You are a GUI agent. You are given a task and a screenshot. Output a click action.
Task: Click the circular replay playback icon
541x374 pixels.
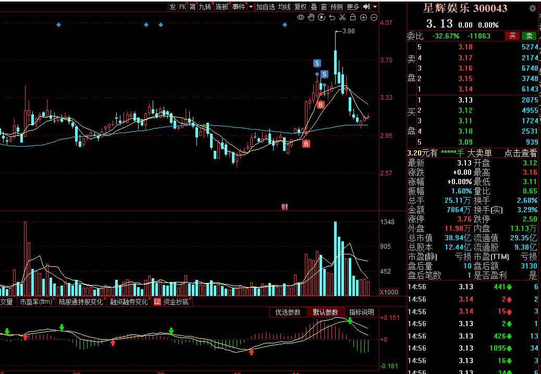tap(322, 17)
